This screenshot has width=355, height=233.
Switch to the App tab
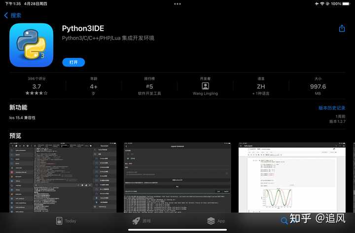point(216,221)
